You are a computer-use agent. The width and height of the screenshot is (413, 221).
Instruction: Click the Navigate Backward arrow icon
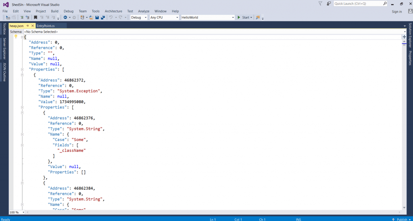[x=65, y=17]
